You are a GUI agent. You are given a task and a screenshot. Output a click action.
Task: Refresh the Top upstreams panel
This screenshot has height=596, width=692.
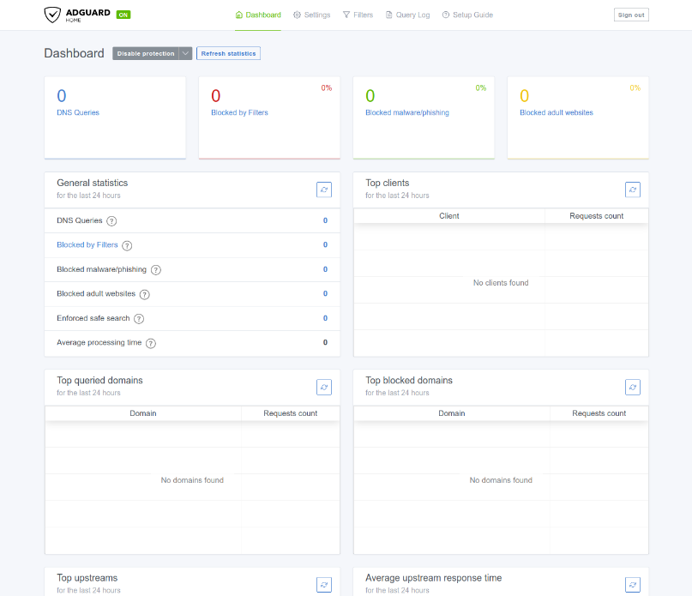coord(323,584)
